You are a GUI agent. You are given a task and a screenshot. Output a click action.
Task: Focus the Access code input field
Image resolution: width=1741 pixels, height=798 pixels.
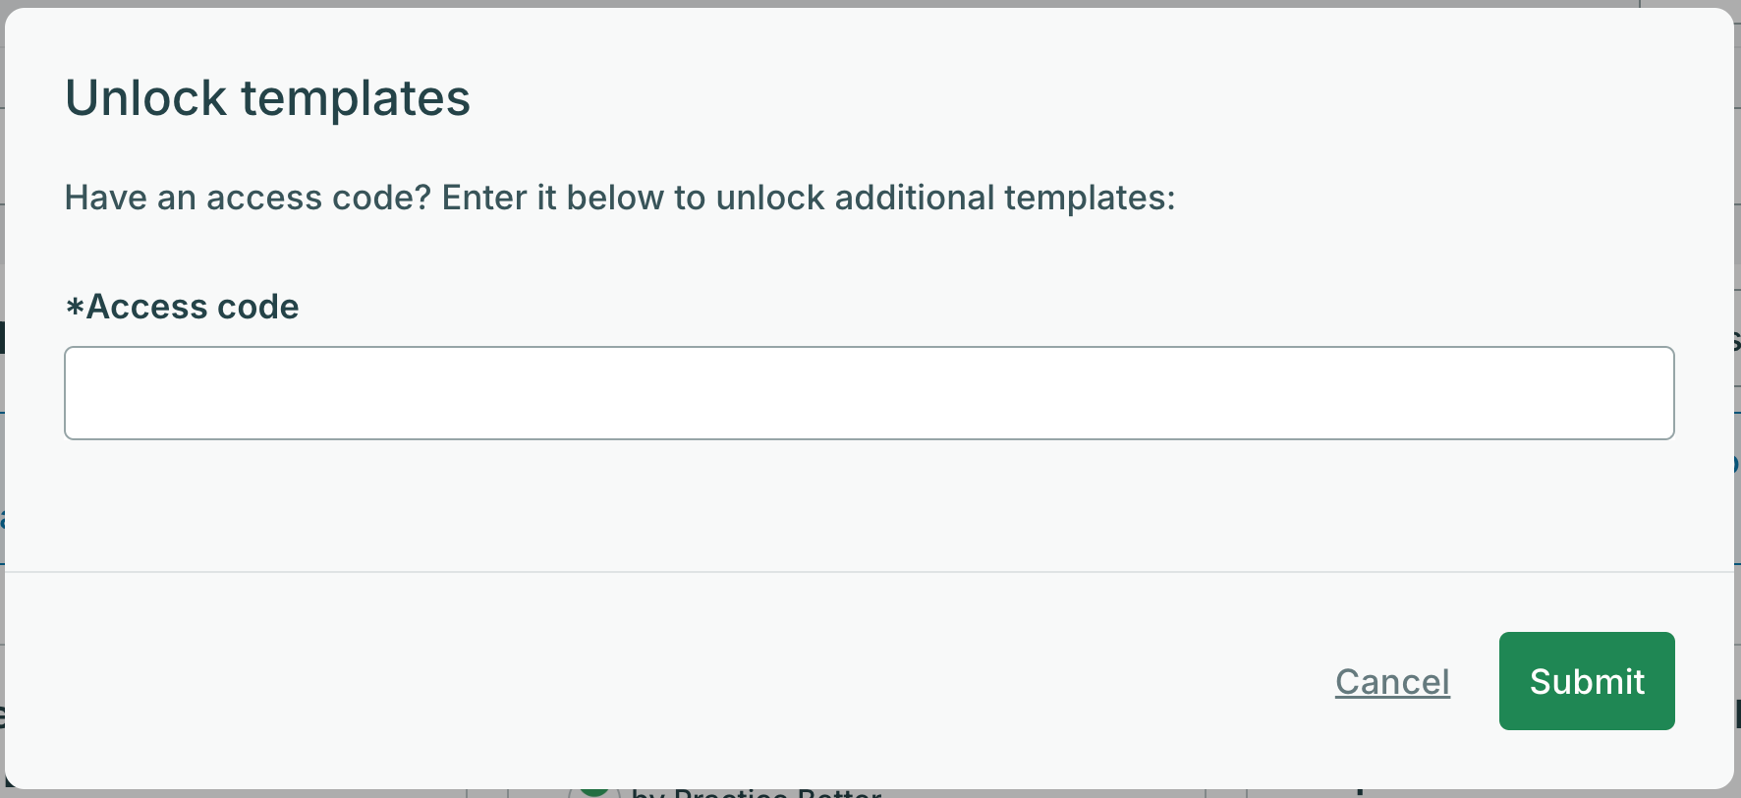click(x=870, y=393)
